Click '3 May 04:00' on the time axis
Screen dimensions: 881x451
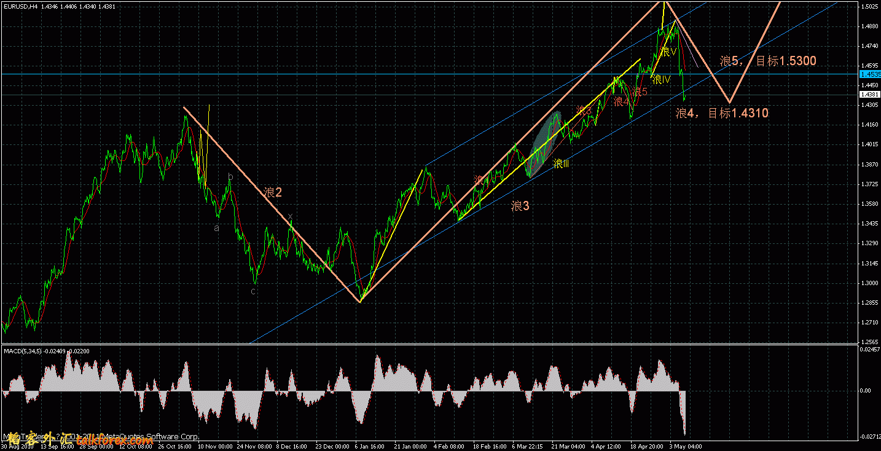pos(686,447)
